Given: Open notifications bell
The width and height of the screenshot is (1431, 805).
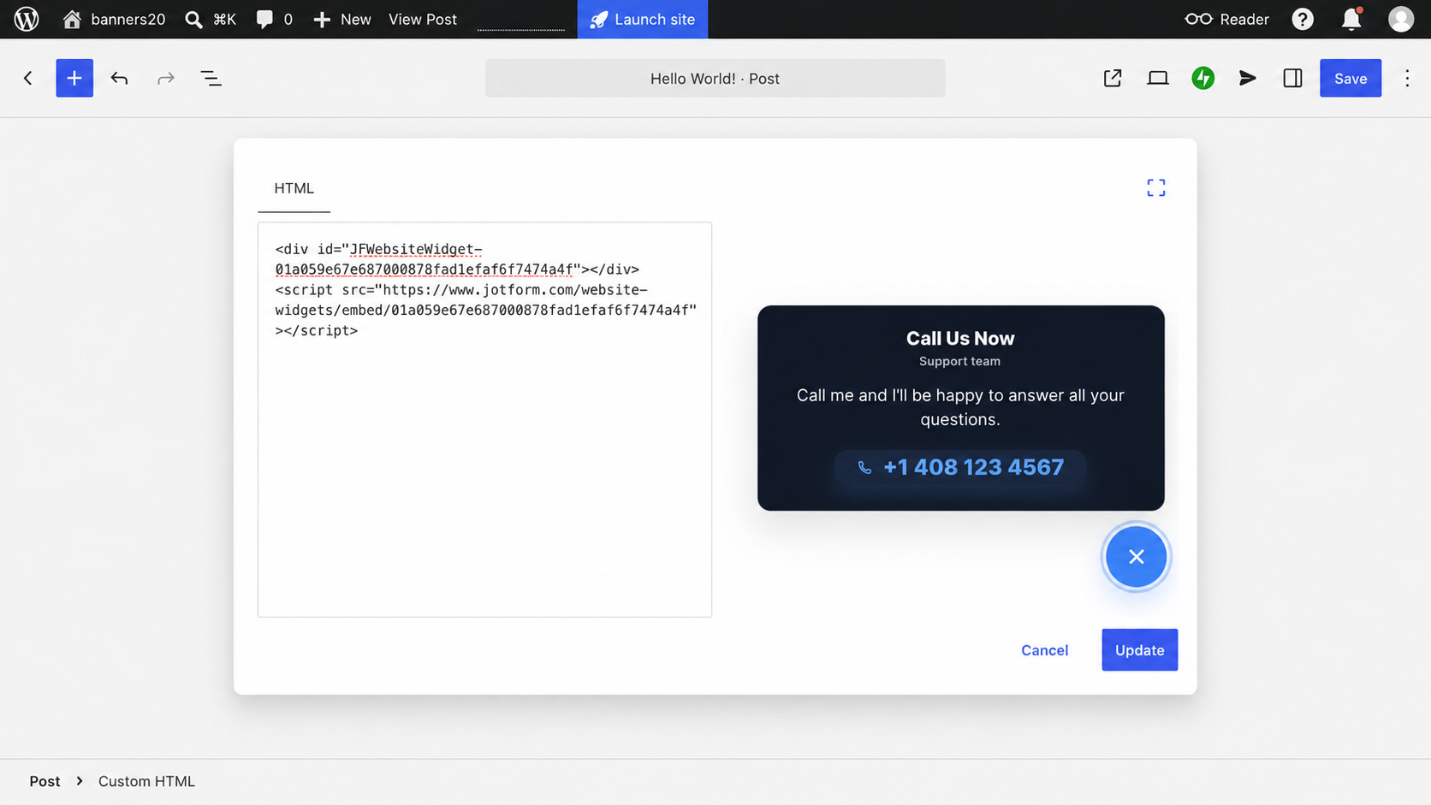Looking at the screenshot, I should click(1351, 19).
